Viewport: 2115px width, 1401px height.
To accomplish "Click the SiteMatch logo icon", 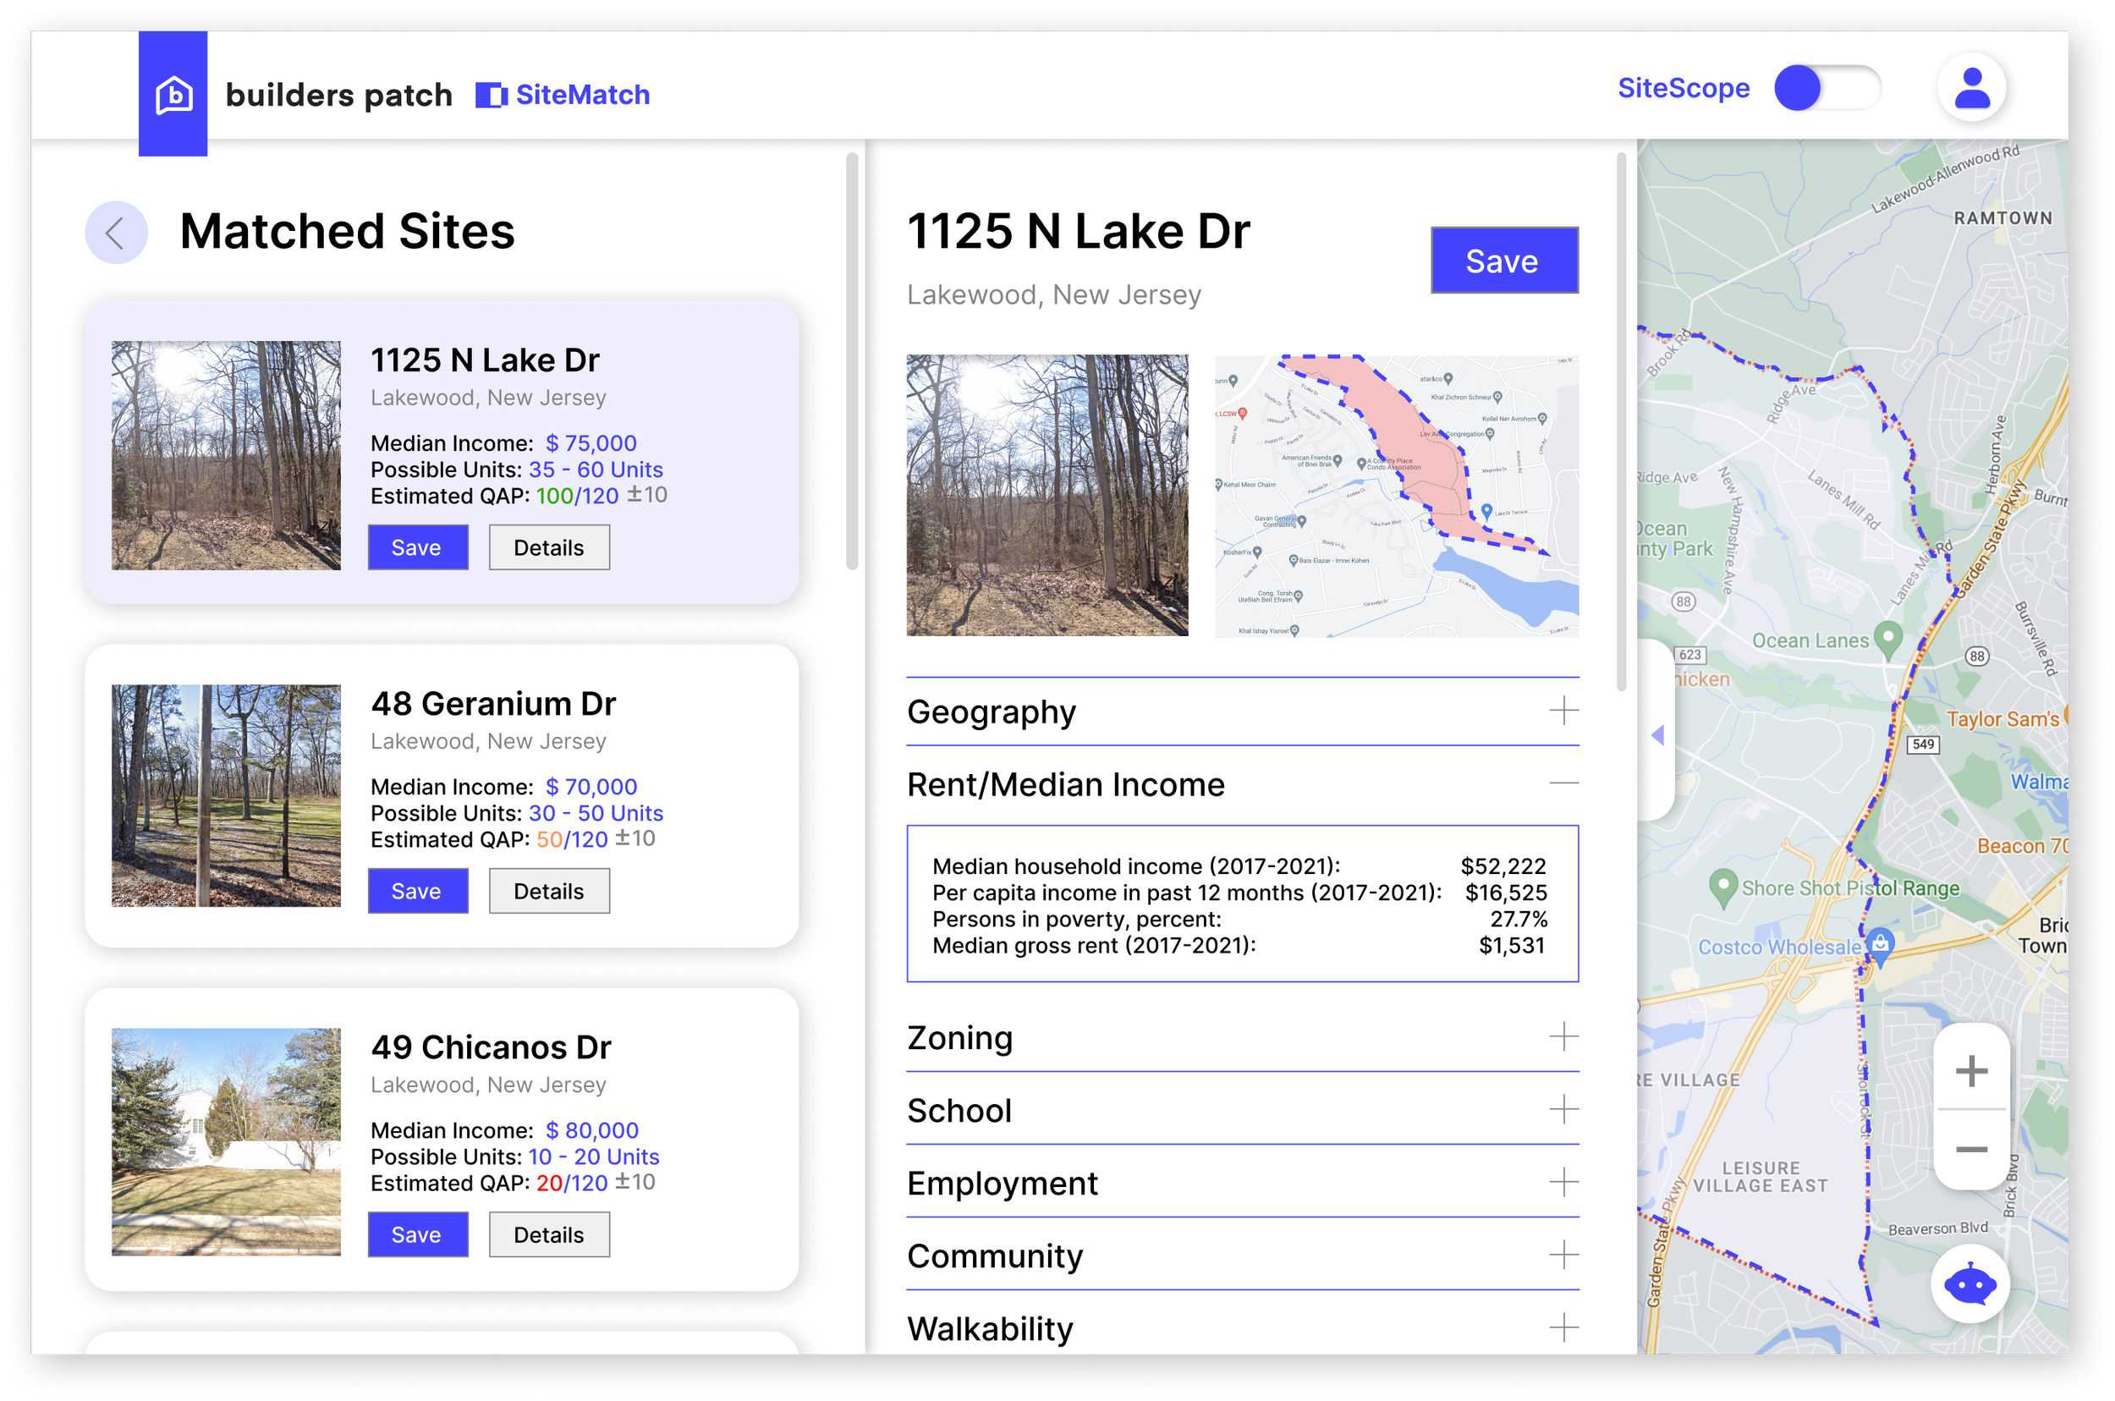I will (491, 95).
